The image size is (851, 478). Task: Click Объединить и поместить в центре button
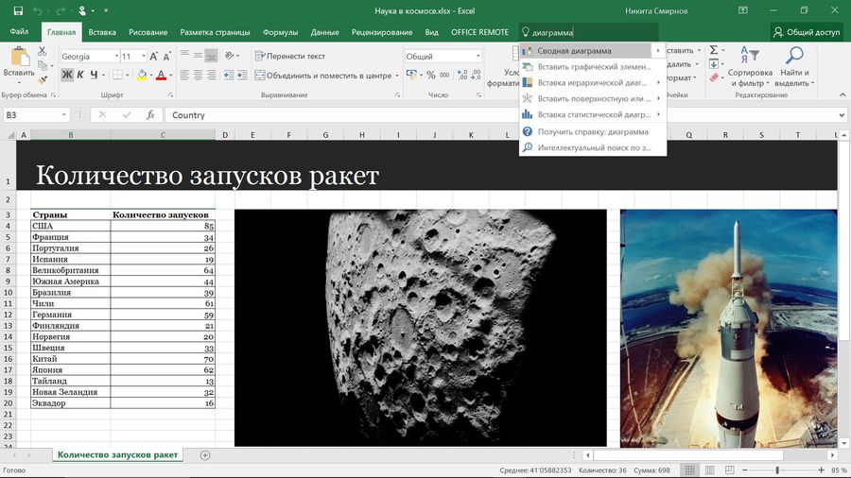323,76
